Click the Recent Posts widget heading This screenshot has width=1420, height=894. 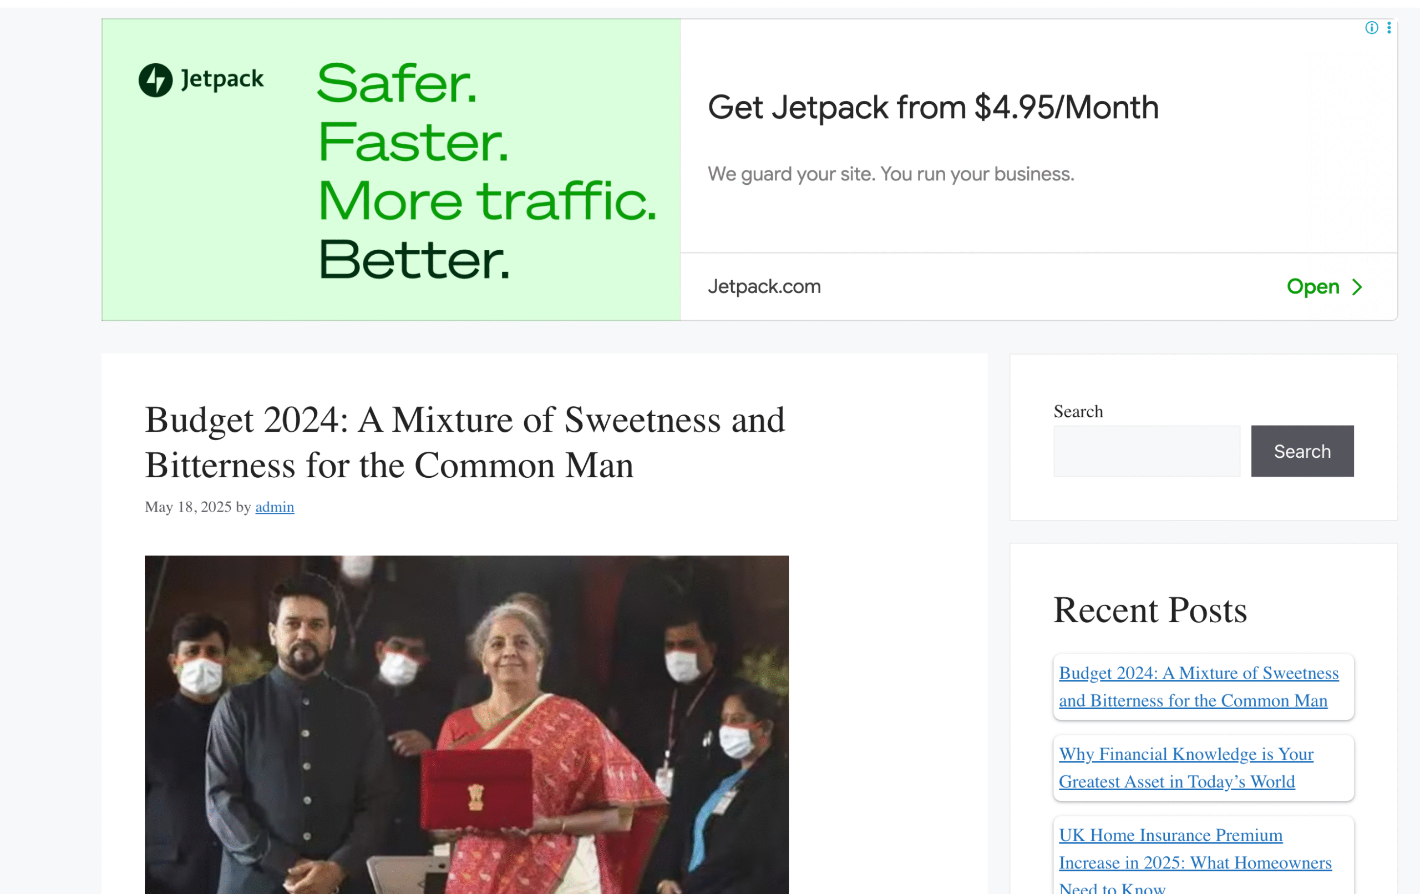click(1150, 609)
